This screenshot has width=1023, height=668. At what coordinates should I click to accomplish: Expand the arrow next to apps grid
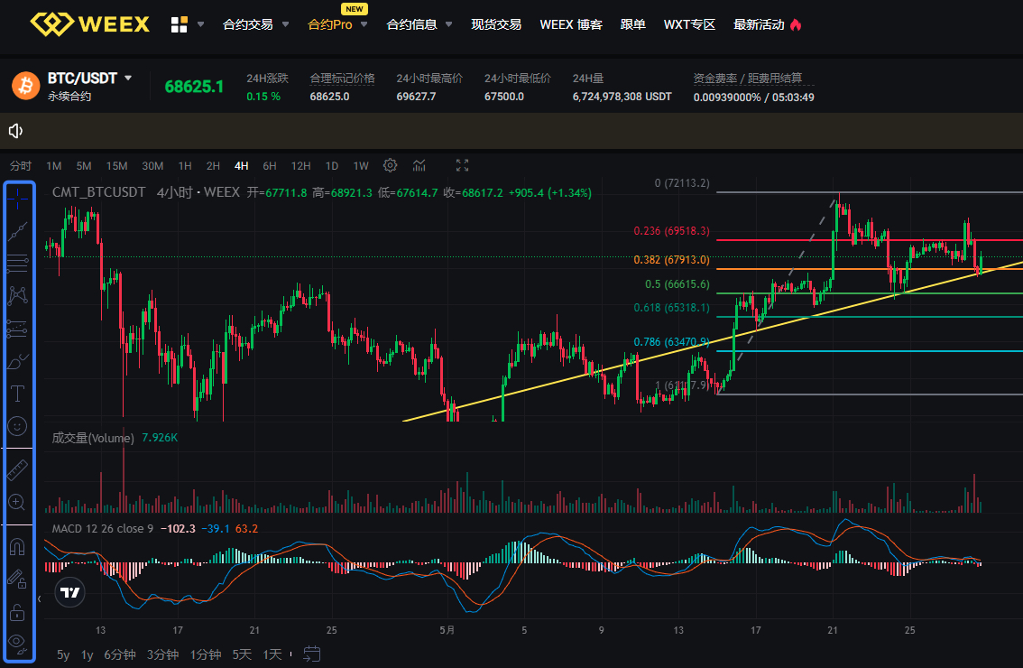click(x=200, y=24)
